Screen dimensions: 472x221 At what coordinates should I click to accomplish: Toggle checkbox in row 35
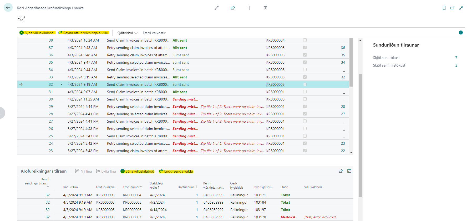[x=305, y=62]
